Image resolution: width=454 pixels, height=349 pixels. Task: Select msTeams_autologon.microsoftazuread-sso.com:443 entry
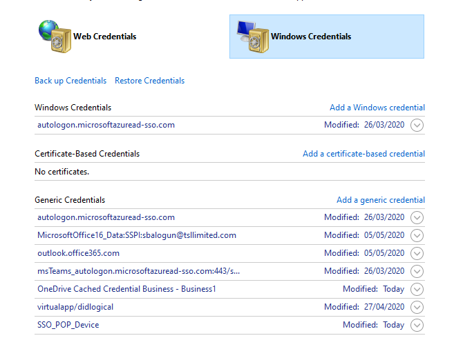pyautogui.click(x=138, y=271)
